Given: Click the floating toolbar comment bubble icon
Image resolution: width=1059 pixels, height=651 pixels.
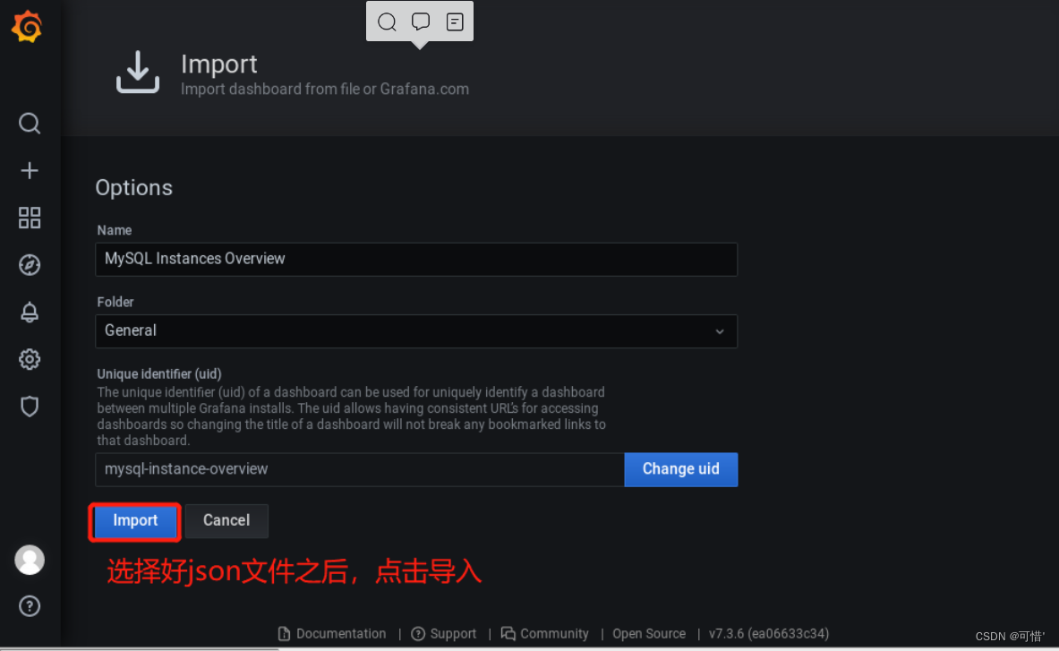Looking at the screenshot, I should (421, 21).
